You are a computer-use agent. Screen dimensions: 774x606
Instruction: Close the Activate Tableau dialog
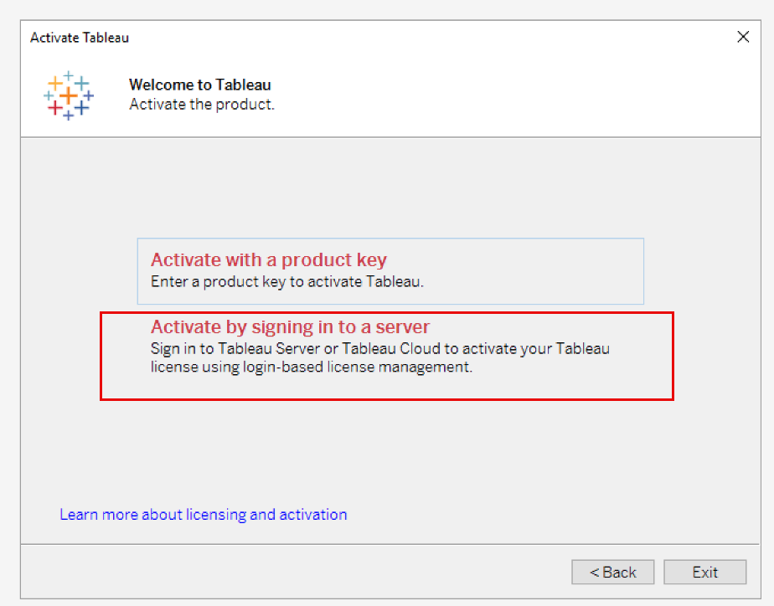click(x=743, y=37)
